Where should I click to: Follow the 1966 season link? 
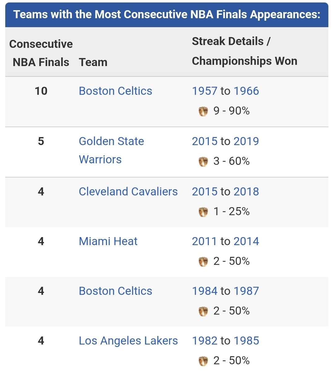point(246,91)
